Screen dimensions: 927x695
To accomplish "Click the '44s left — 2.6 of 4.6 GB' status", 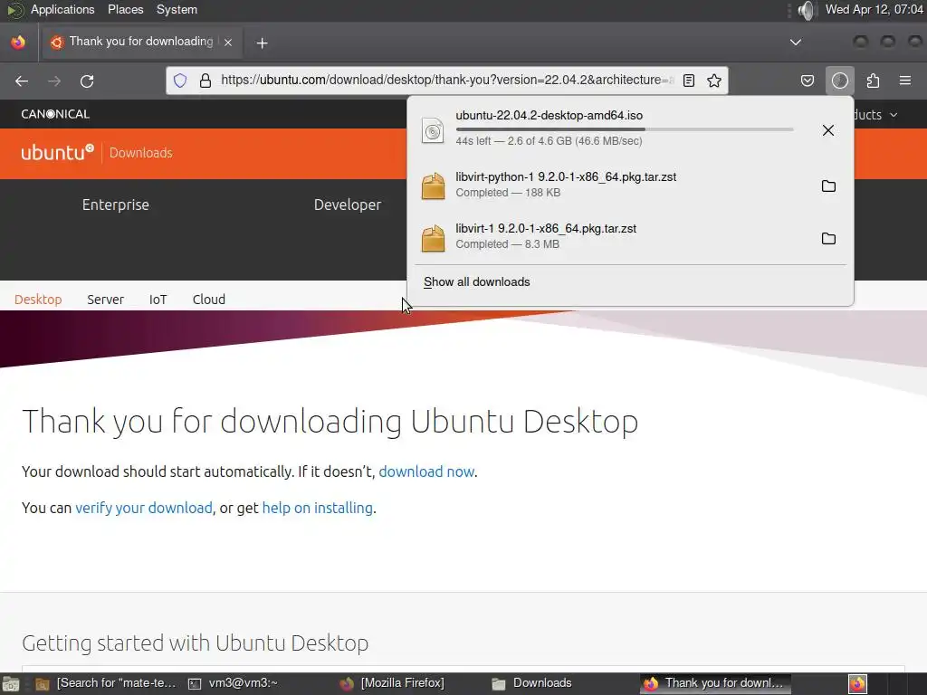I will pos(549,140).
